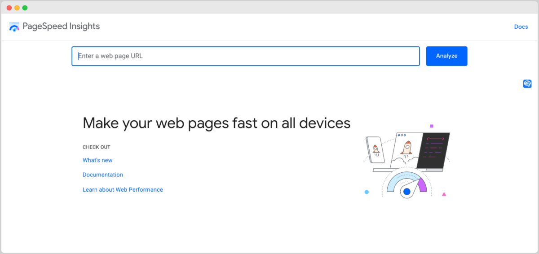The width and height of the screenshot is (539, 254).
Task: Click the phone with rocket illustration
Action: pyautogui.click(x=376, y=150)
